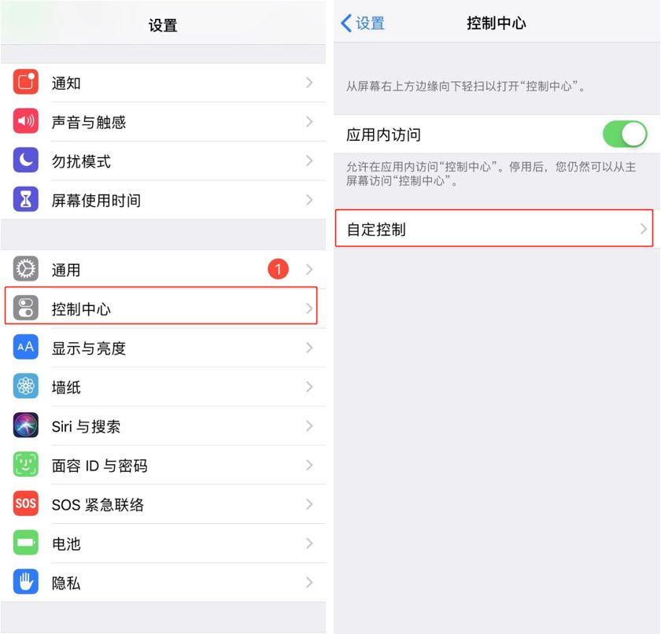Go back via the 设置 button
This screenshot has width=661, height=634.
(x=363, y=23)
